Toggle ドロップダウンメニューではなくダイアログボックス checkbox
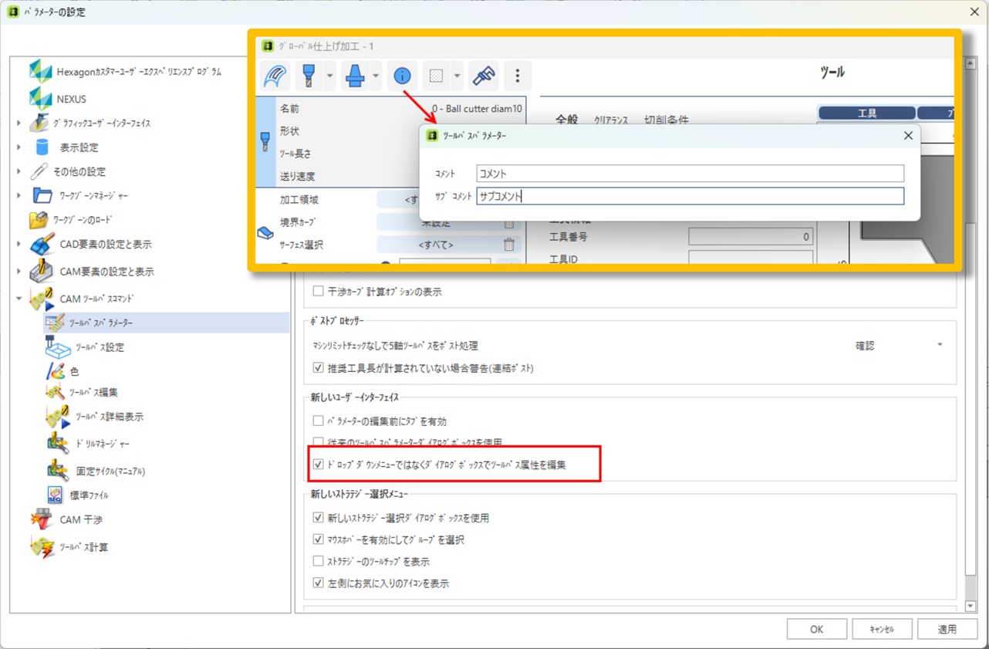The height and width of the screenshot is (649, 989). click(x=318, y=465)
